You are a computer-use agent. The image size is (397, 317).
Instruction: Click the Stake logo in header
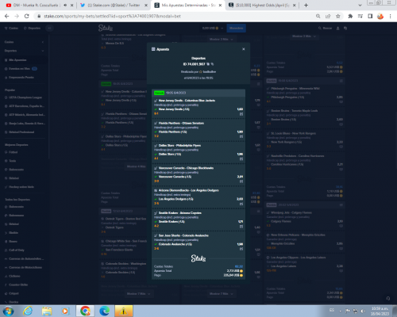[x=106, y=28]
